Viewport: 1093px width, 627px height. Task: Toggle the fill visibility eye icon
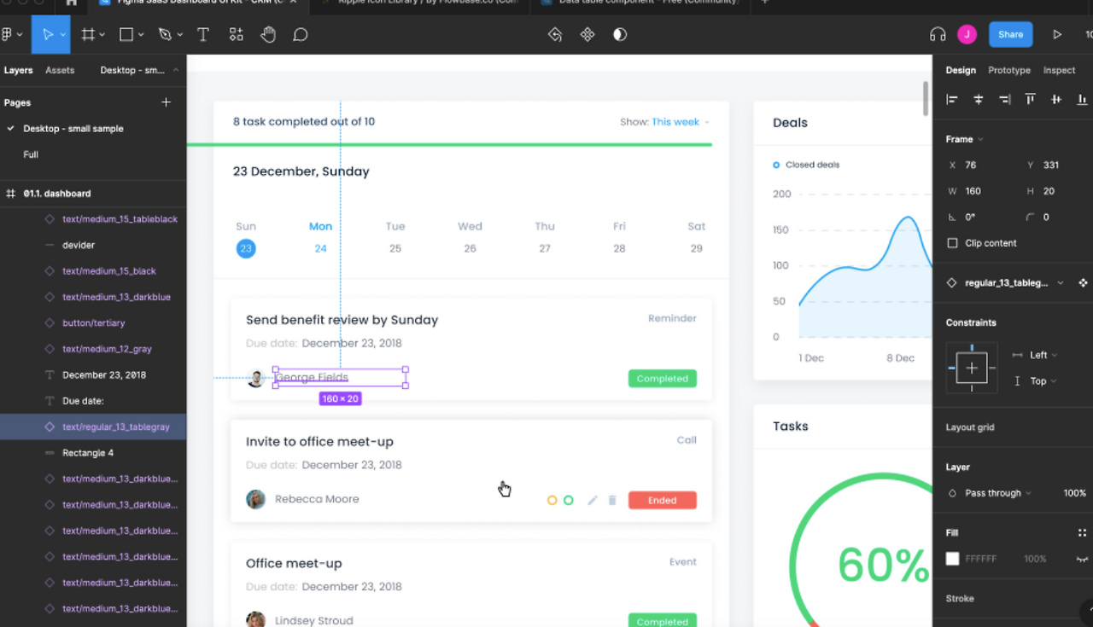(1083, 559)
